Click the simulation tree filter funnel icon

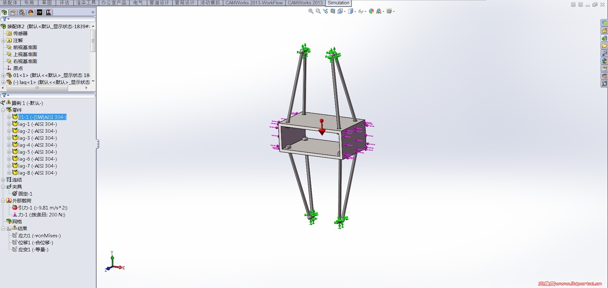[x=4, y=95]
